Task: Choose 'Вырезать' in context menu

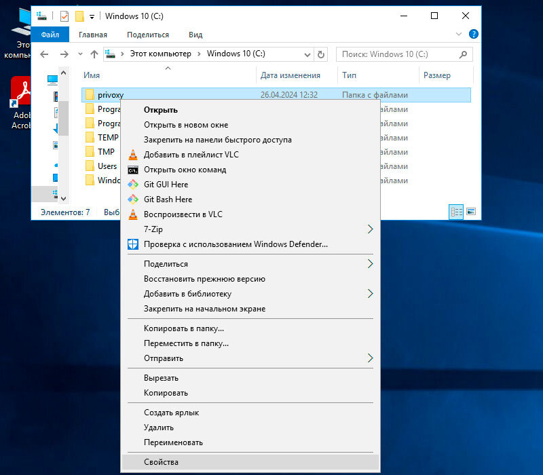Action: click(250, 378)
